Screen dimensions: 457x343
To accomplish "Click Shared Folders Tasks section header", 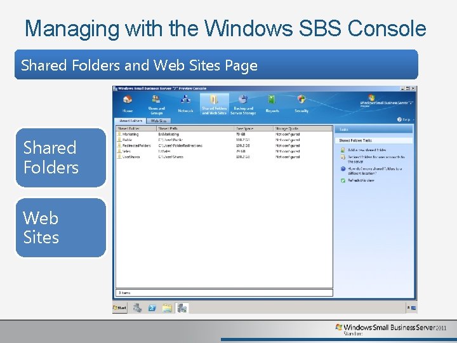I will click(x=374, y=140).
